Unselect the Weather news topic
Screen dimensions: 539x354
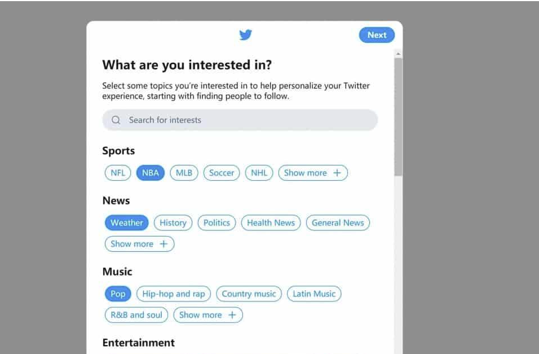(x=127, y=222)
